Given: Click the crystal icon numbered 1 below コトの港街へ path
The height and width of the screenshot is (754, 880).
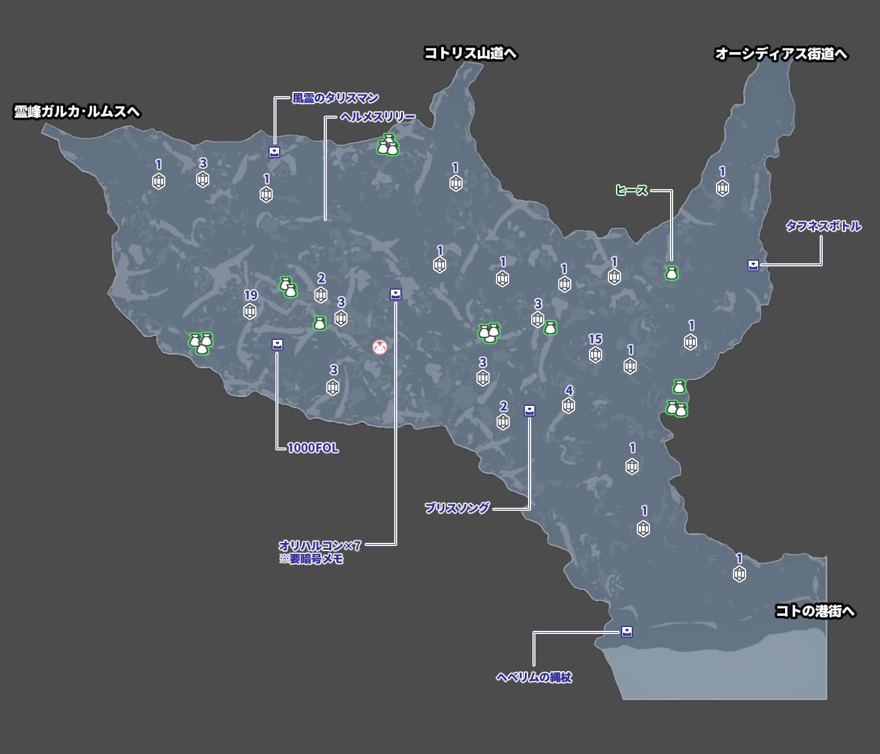Looking at the screenshot, I should point(739,574).
